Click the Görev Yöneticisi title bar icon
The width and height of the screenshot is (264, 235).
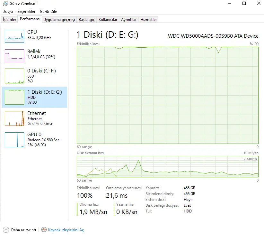(x=5, y=4)
